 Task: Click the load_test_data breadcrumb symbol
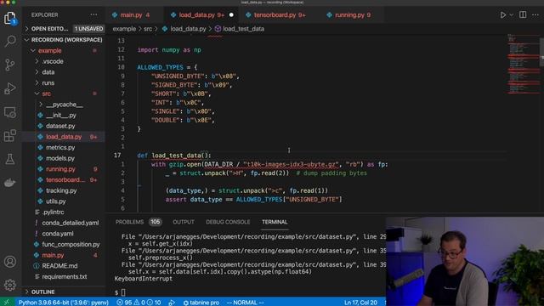[x=240, y=29]
